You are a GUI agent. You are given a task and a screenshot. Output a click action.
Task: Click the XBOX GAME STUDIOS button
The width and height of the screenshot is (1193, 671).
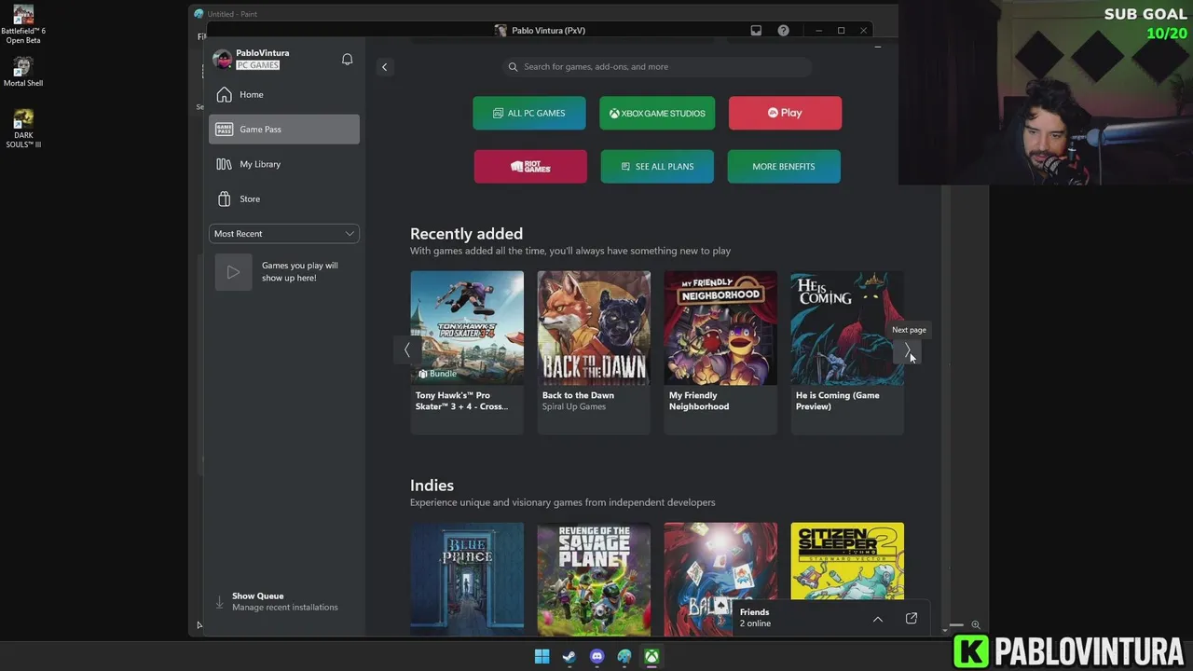point(657,113)
